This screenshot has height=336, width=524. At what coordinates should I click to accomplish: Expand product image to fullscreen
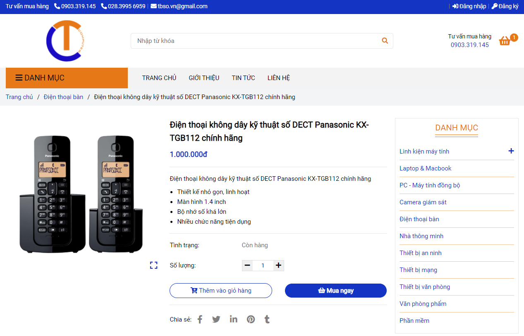point(153,265)
